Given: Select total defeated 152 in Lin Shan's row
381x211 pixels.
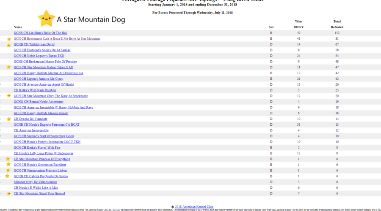Looking at the screenshot, I should [337, 33].
